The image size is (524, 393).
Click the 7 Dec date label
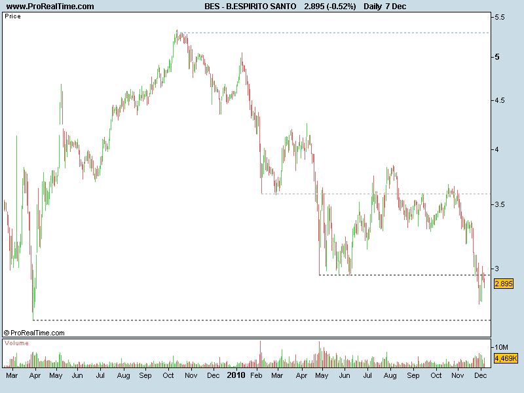click(x=396, y=7)
